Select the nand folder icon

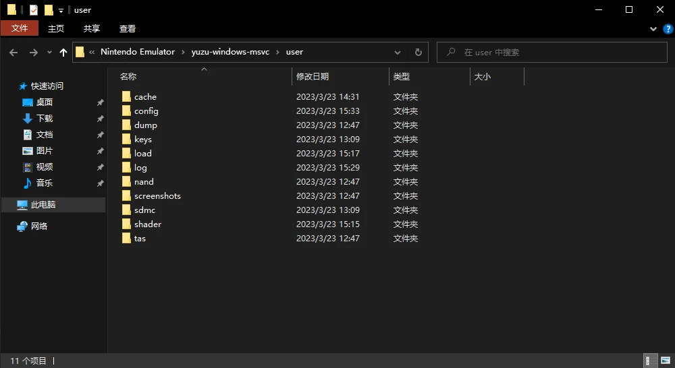[x=126, y=182]
